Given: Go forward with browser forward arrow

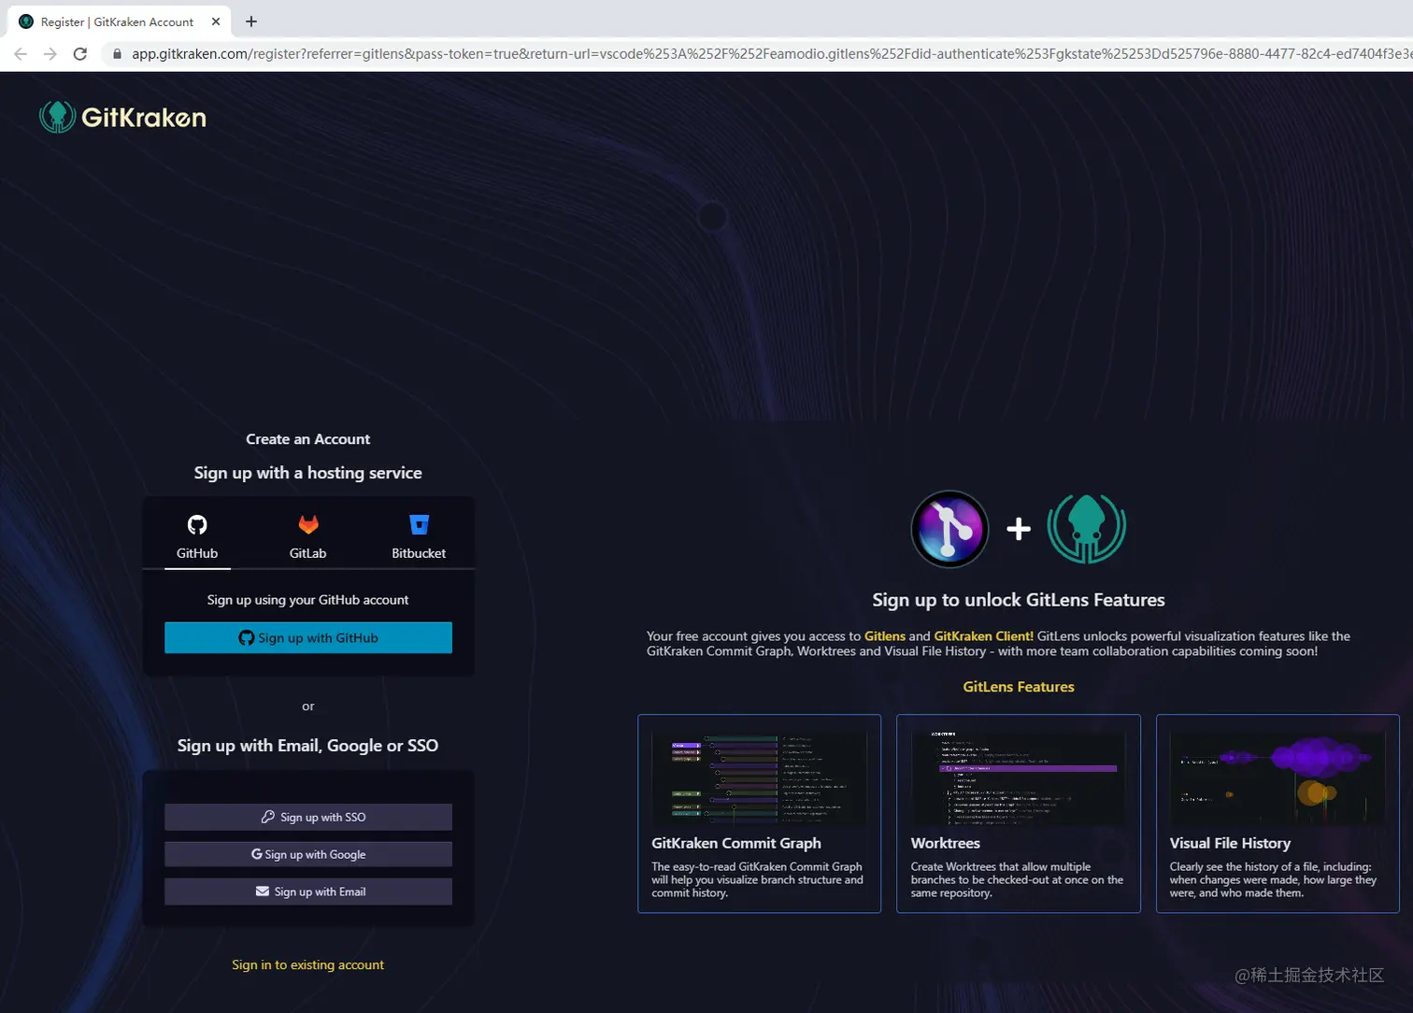Looking at the screenshot, I should point(50,54).
